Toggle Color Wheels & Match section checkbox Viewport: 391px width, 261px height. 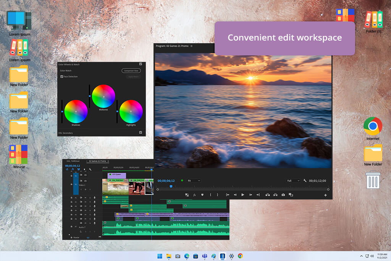point(141,64)
